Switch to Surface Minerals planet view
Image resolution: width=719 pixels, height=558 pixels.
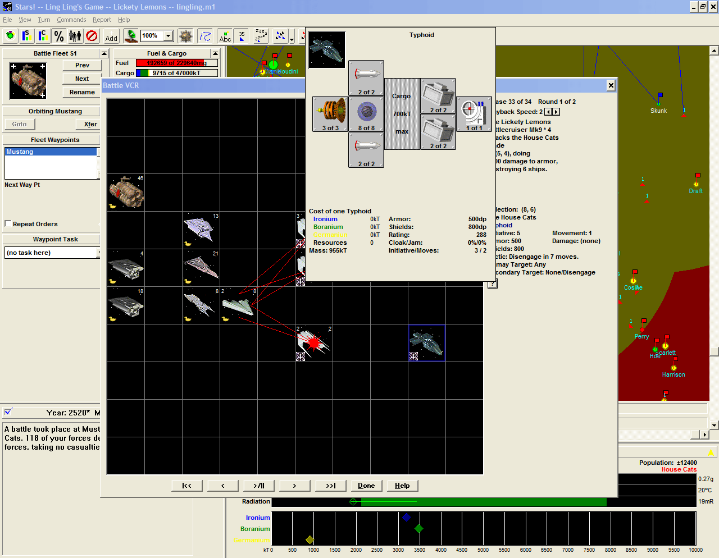26,36
